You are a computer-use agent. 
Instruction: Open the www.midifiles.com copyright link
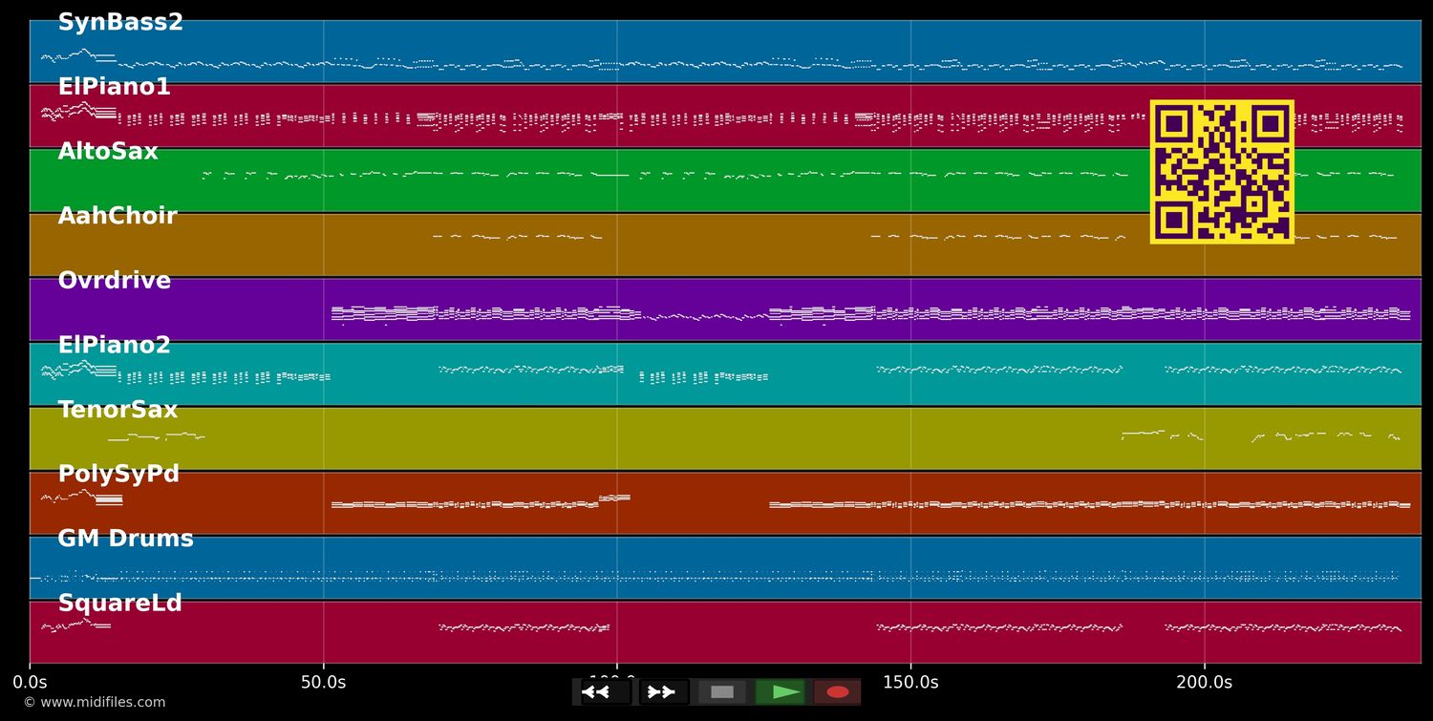click(94, 703)
